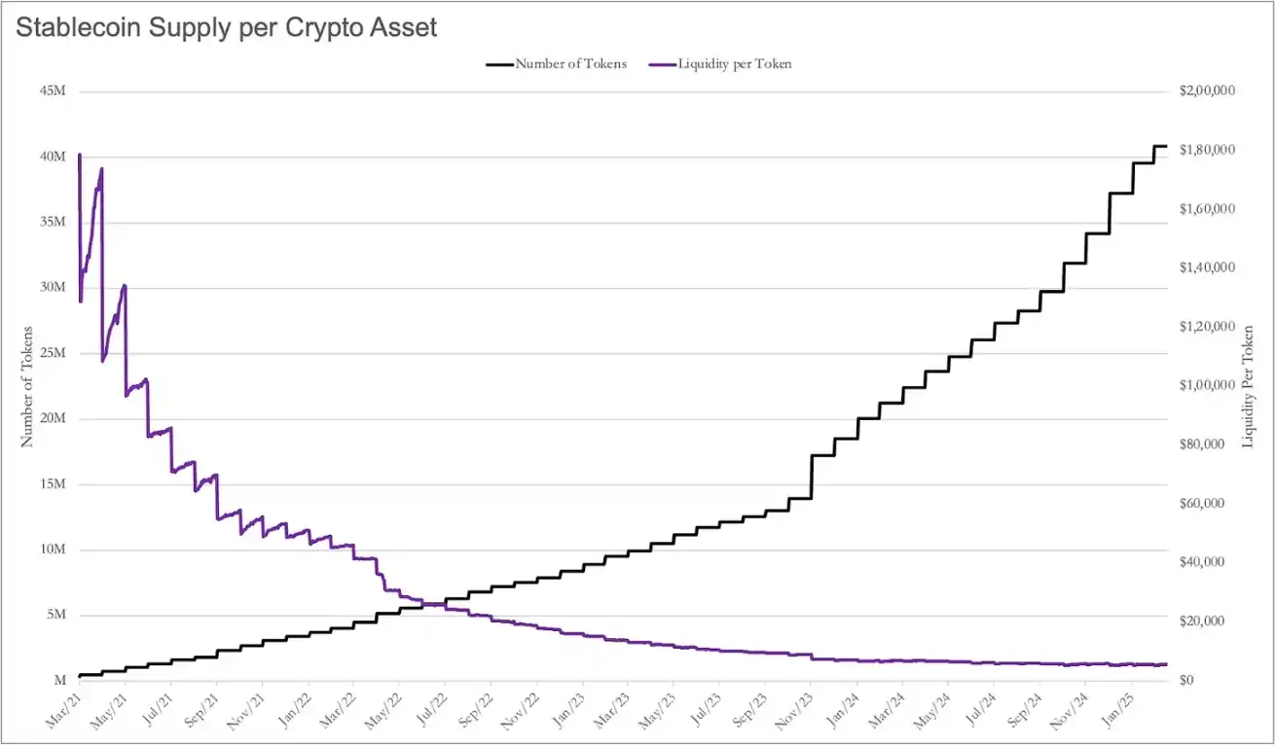Screen dimensions: 1275x745
Task: Click the $1,00,000 right axis label
Action: point(1208,385)
